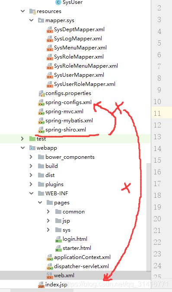Screen dimensions: 172x292
Task: Click the spring-shiro.xml Spring icon
Action: coord(41,130)
